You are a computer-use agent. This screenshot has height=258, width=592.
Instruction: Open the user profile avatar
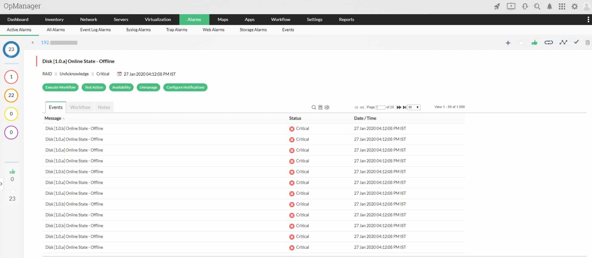tap(586, 6)
